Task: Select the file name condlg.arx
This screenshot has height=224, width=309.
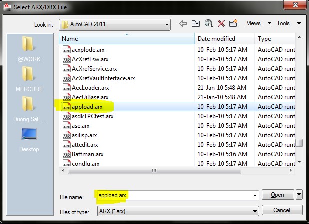Action: pos(86,163)
